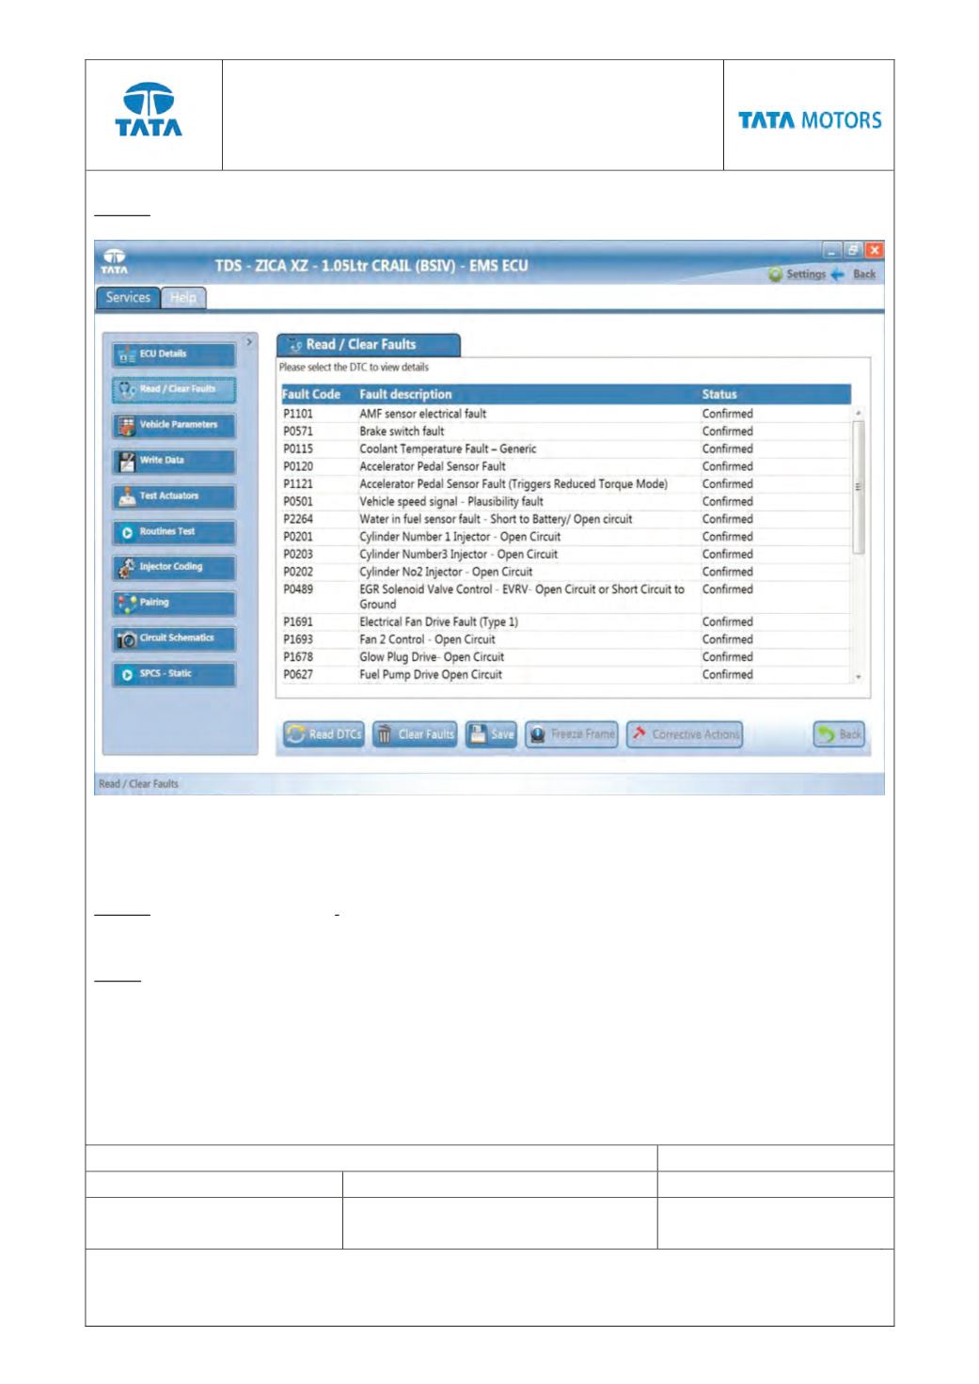Screen dimensions: 979x1384
Task: Open Corrective Actions
Action: point(685,734)
